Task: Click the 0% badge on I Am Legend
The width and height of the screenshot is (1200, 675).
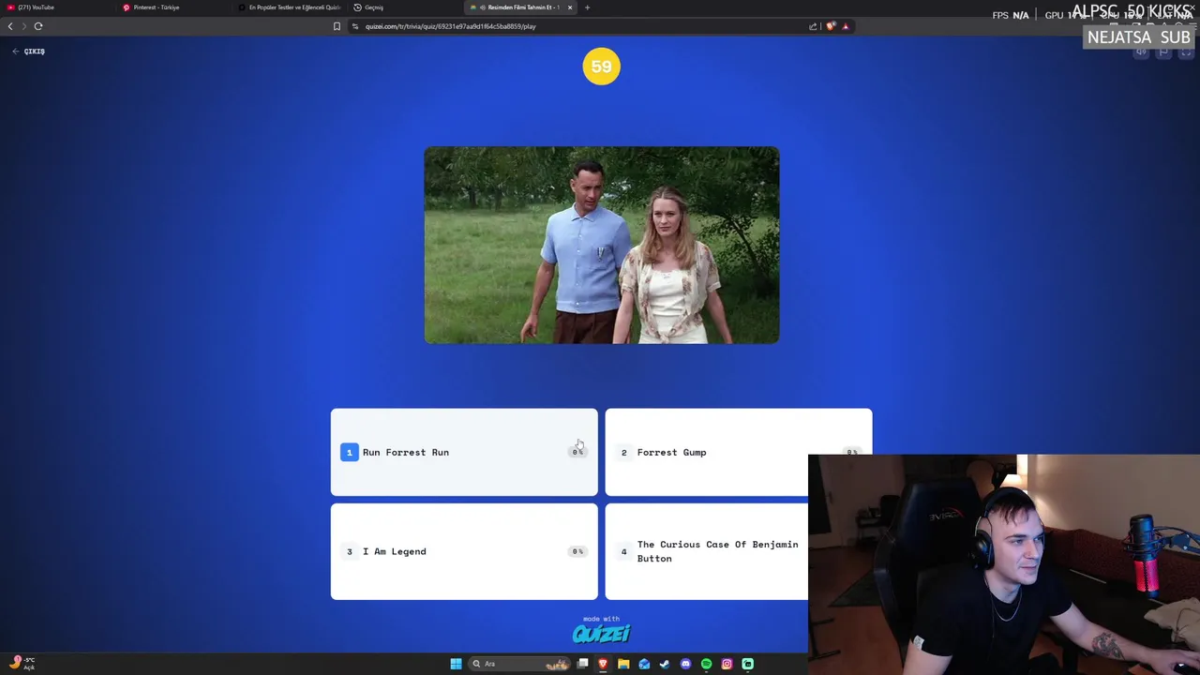Action: tap(577, 551)
